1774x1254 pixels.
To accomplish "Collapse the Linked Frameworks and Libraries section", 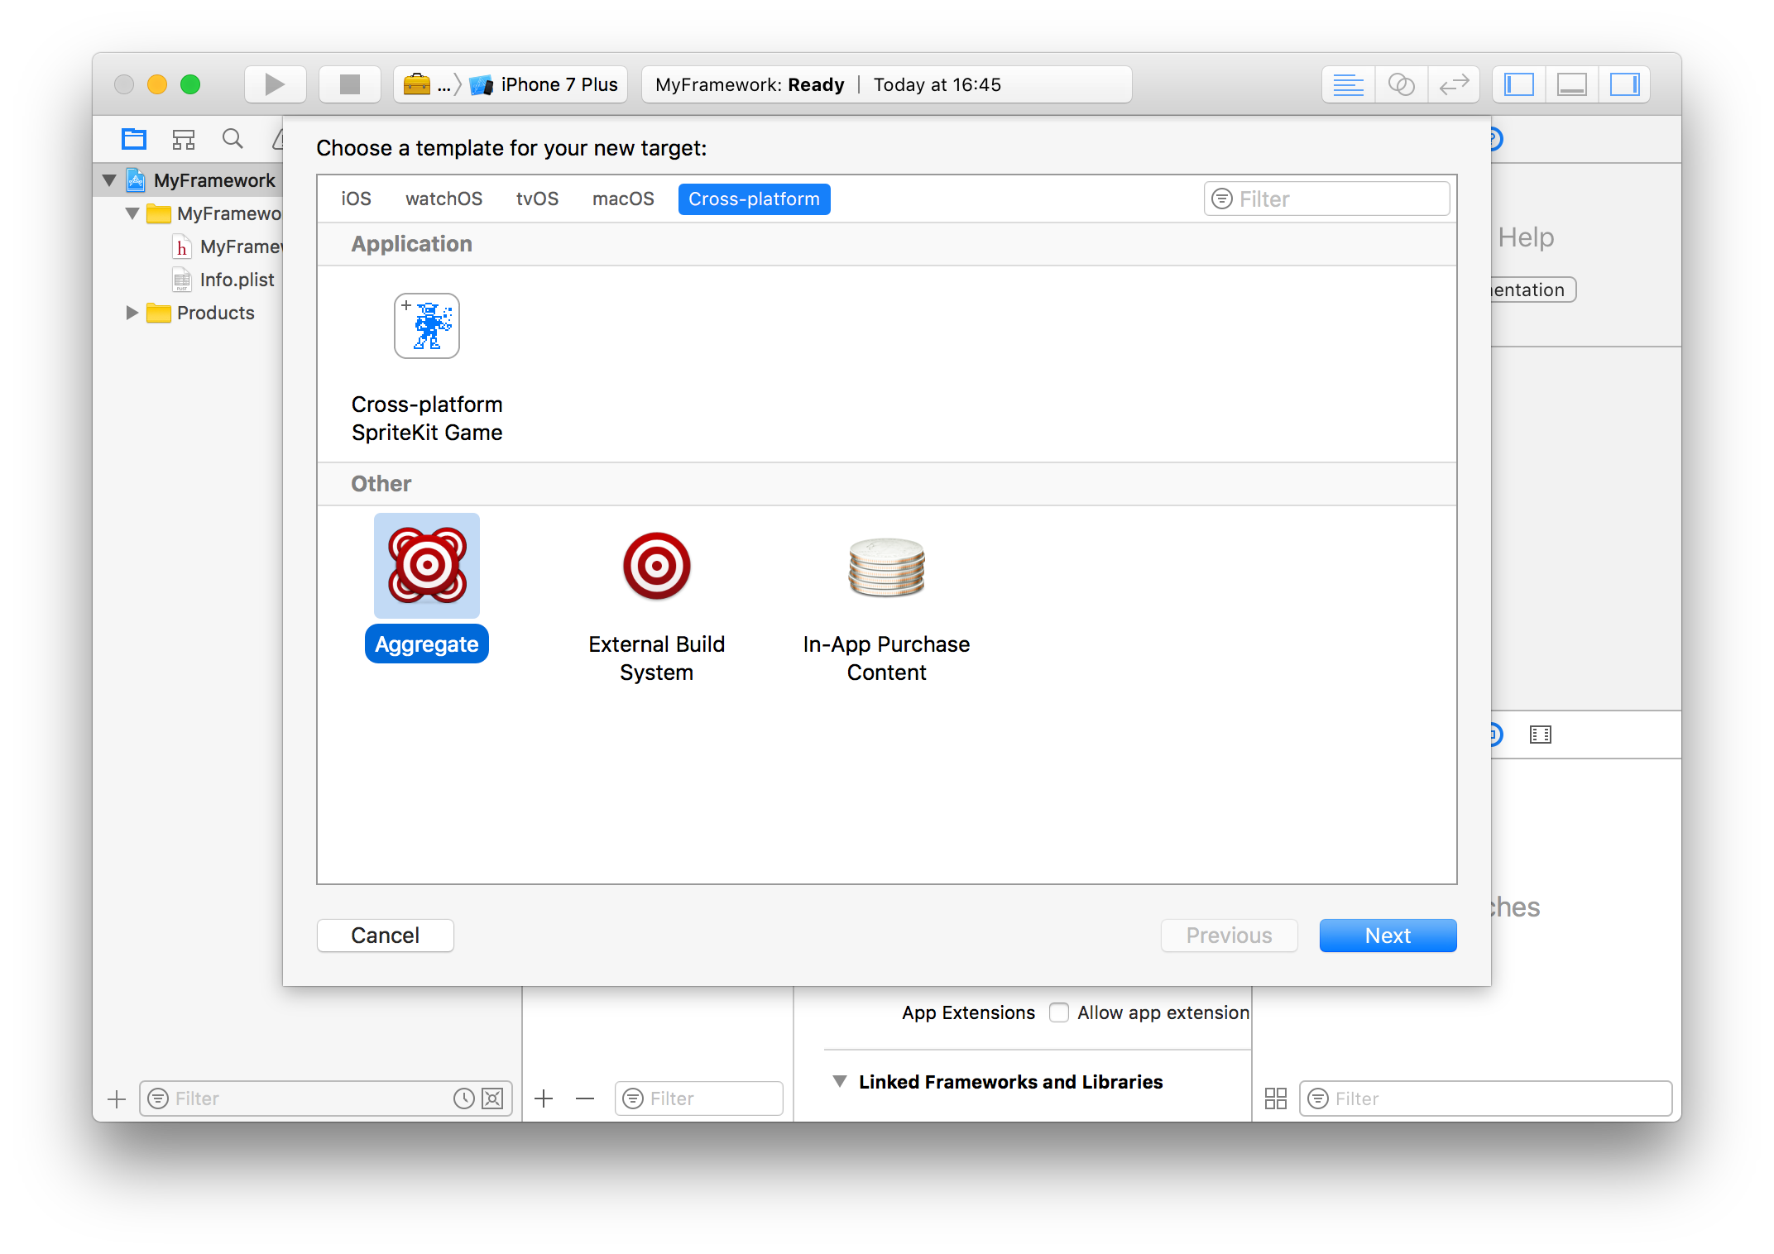I will (x=841, y=1081).
